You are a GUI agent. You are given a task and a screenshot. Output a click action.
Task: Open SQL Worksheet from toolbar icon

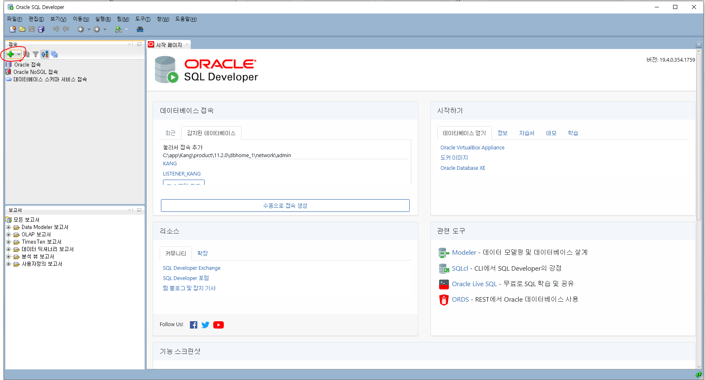pyautogui.click(x=118, y=29)
